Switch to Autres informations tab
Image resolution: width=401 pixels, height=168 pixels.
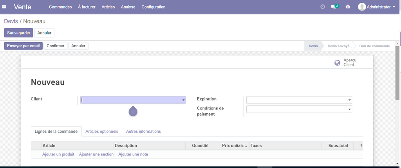coord(143,132)
